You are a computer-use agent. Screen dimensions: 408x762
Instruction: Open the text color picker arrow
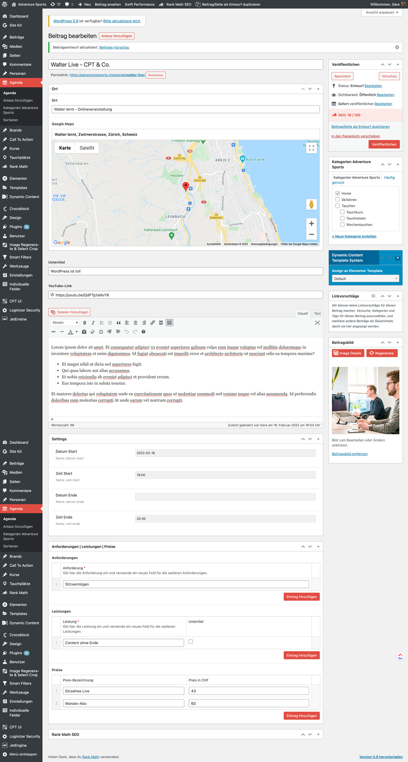pyautogui.click(x=77, y=332)
